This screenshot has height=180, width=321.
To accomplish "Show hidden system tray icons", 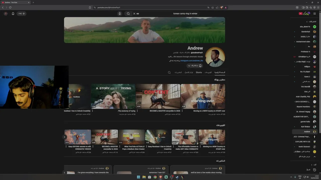I will pyautogui.click(x=291, y=177).
